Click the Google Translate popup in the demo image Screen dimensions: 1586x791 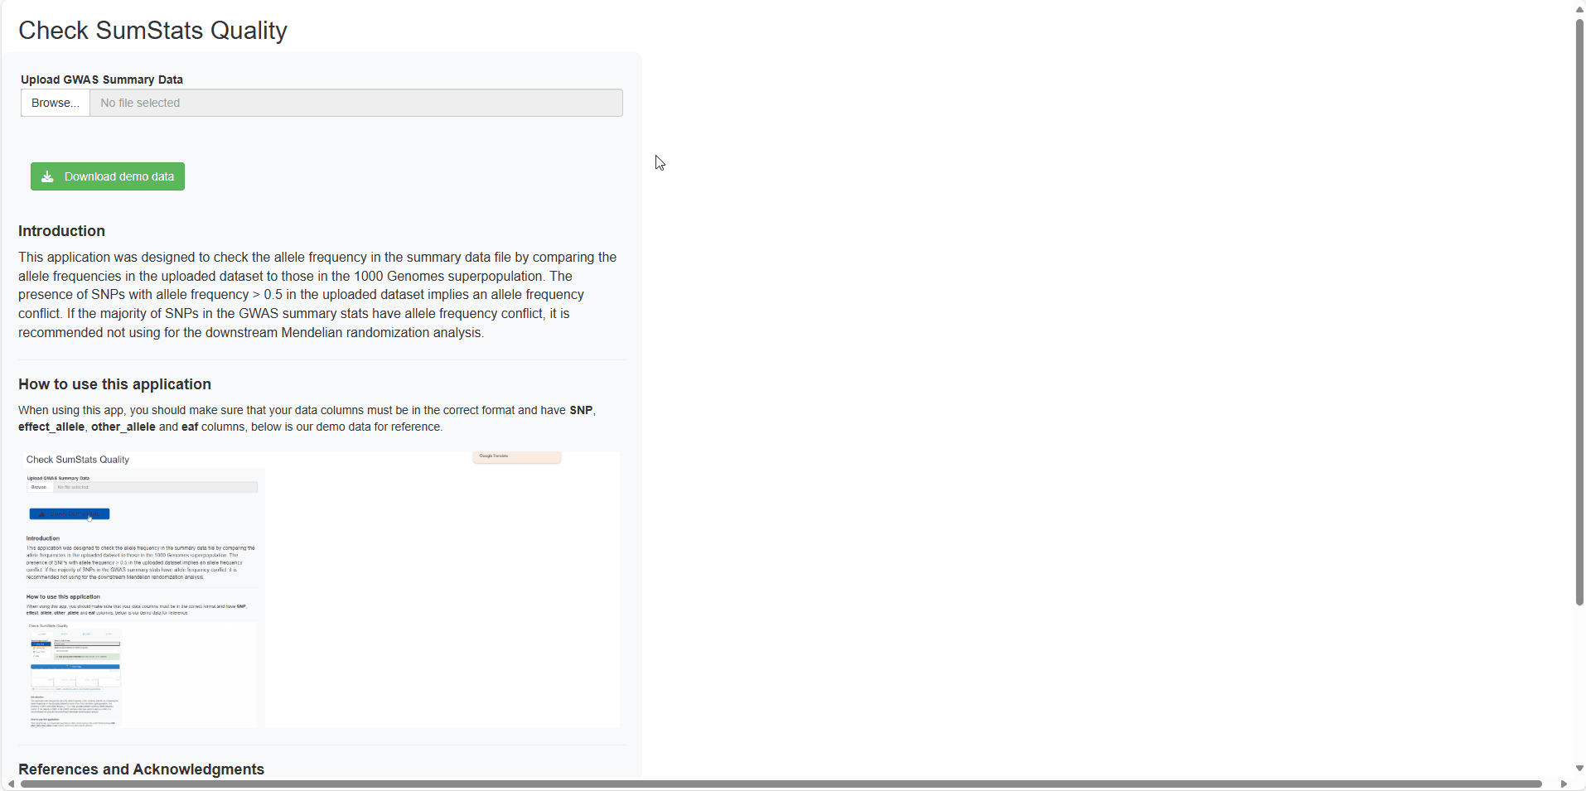click(516, 456)
